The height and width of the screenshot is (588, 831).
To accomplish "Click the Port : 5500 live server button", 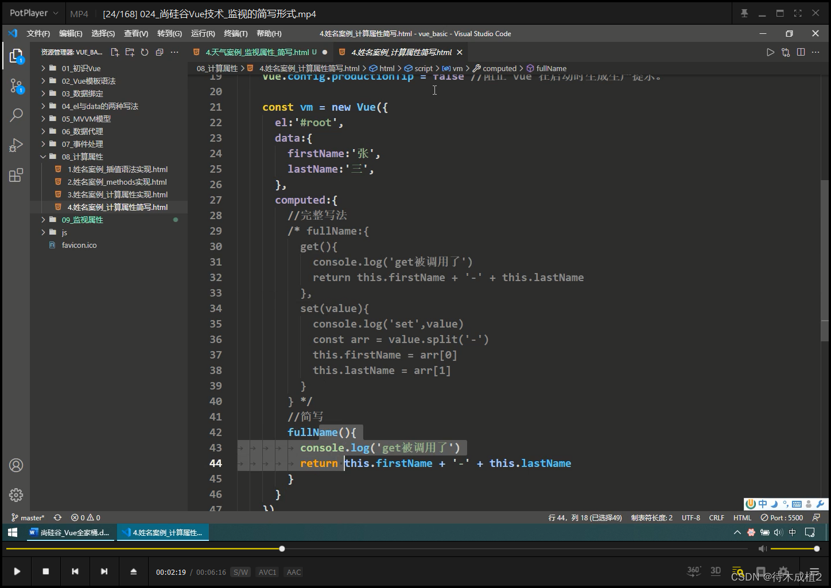I will coord(782,517).
